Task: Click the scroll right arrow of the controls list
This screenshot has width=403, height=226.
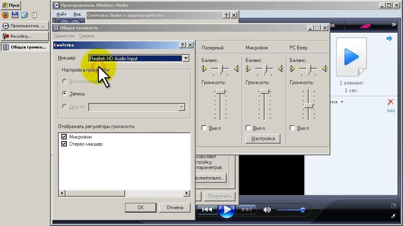Action: pos(187,193)
